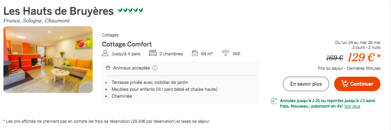391x130 pixels.
Task: Click the five green bird rating icons
Action: pos(130,10)
